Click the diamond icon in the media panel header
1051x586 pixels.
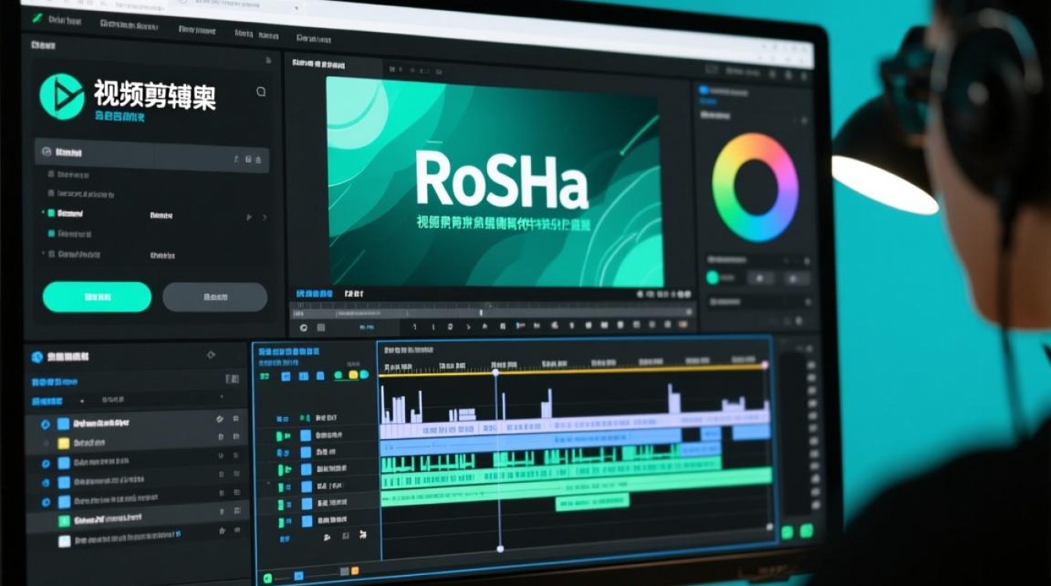[x=210, y=355]
